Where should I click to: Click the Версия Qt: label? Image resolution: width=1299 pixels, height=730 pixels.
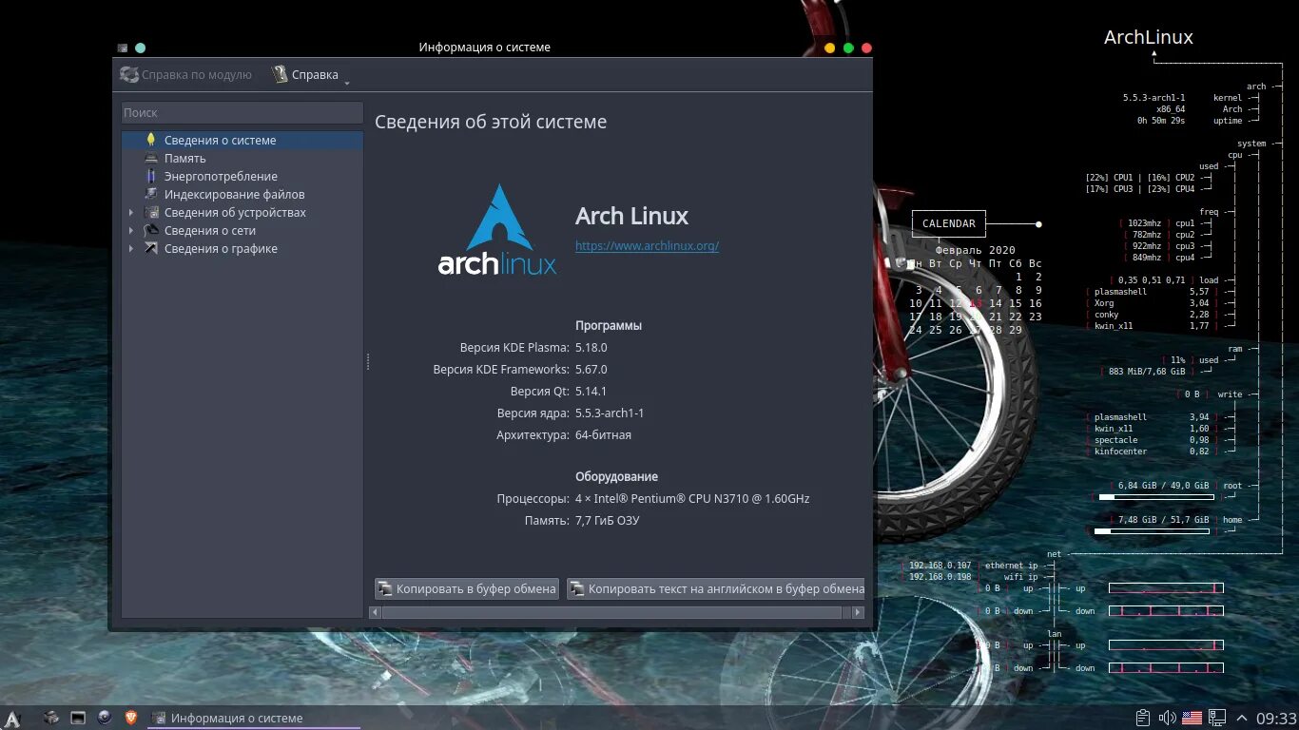(539, 391)
